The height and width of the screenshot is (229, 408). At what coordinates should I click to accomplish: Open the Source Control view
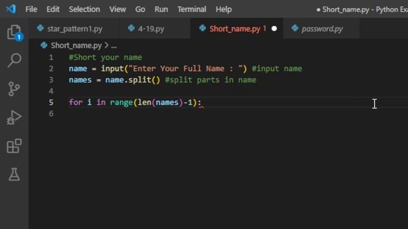14,89
